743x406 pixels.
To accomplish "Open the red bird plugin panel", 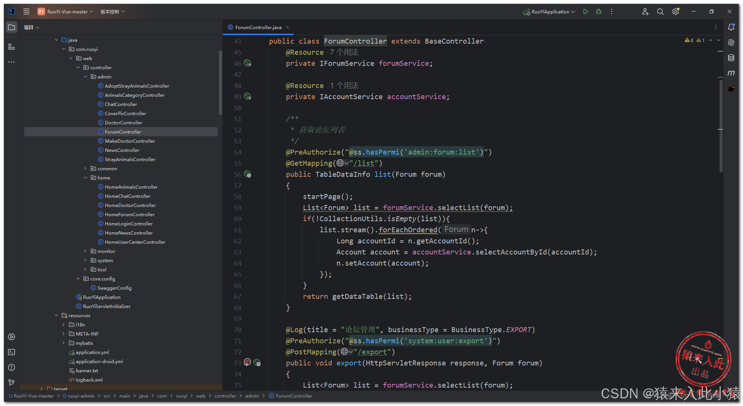I will [731, 88].
